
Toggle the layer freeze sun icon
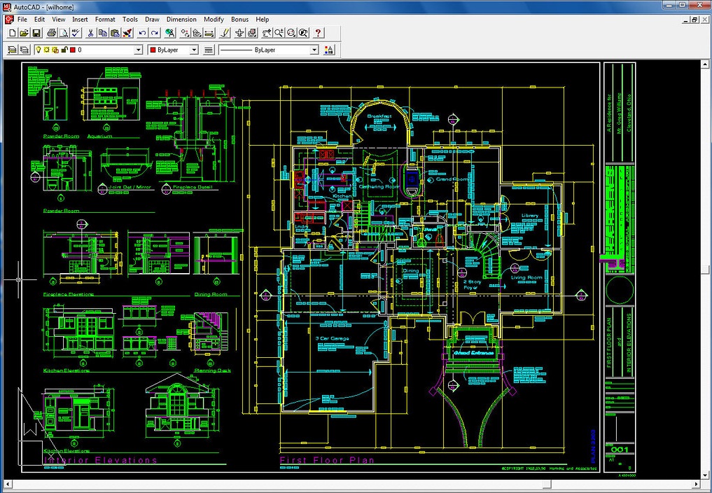[47, 50]
